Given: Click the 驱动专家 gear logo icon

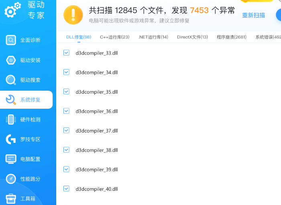Looking at the screenshot, I should point(12,10).
